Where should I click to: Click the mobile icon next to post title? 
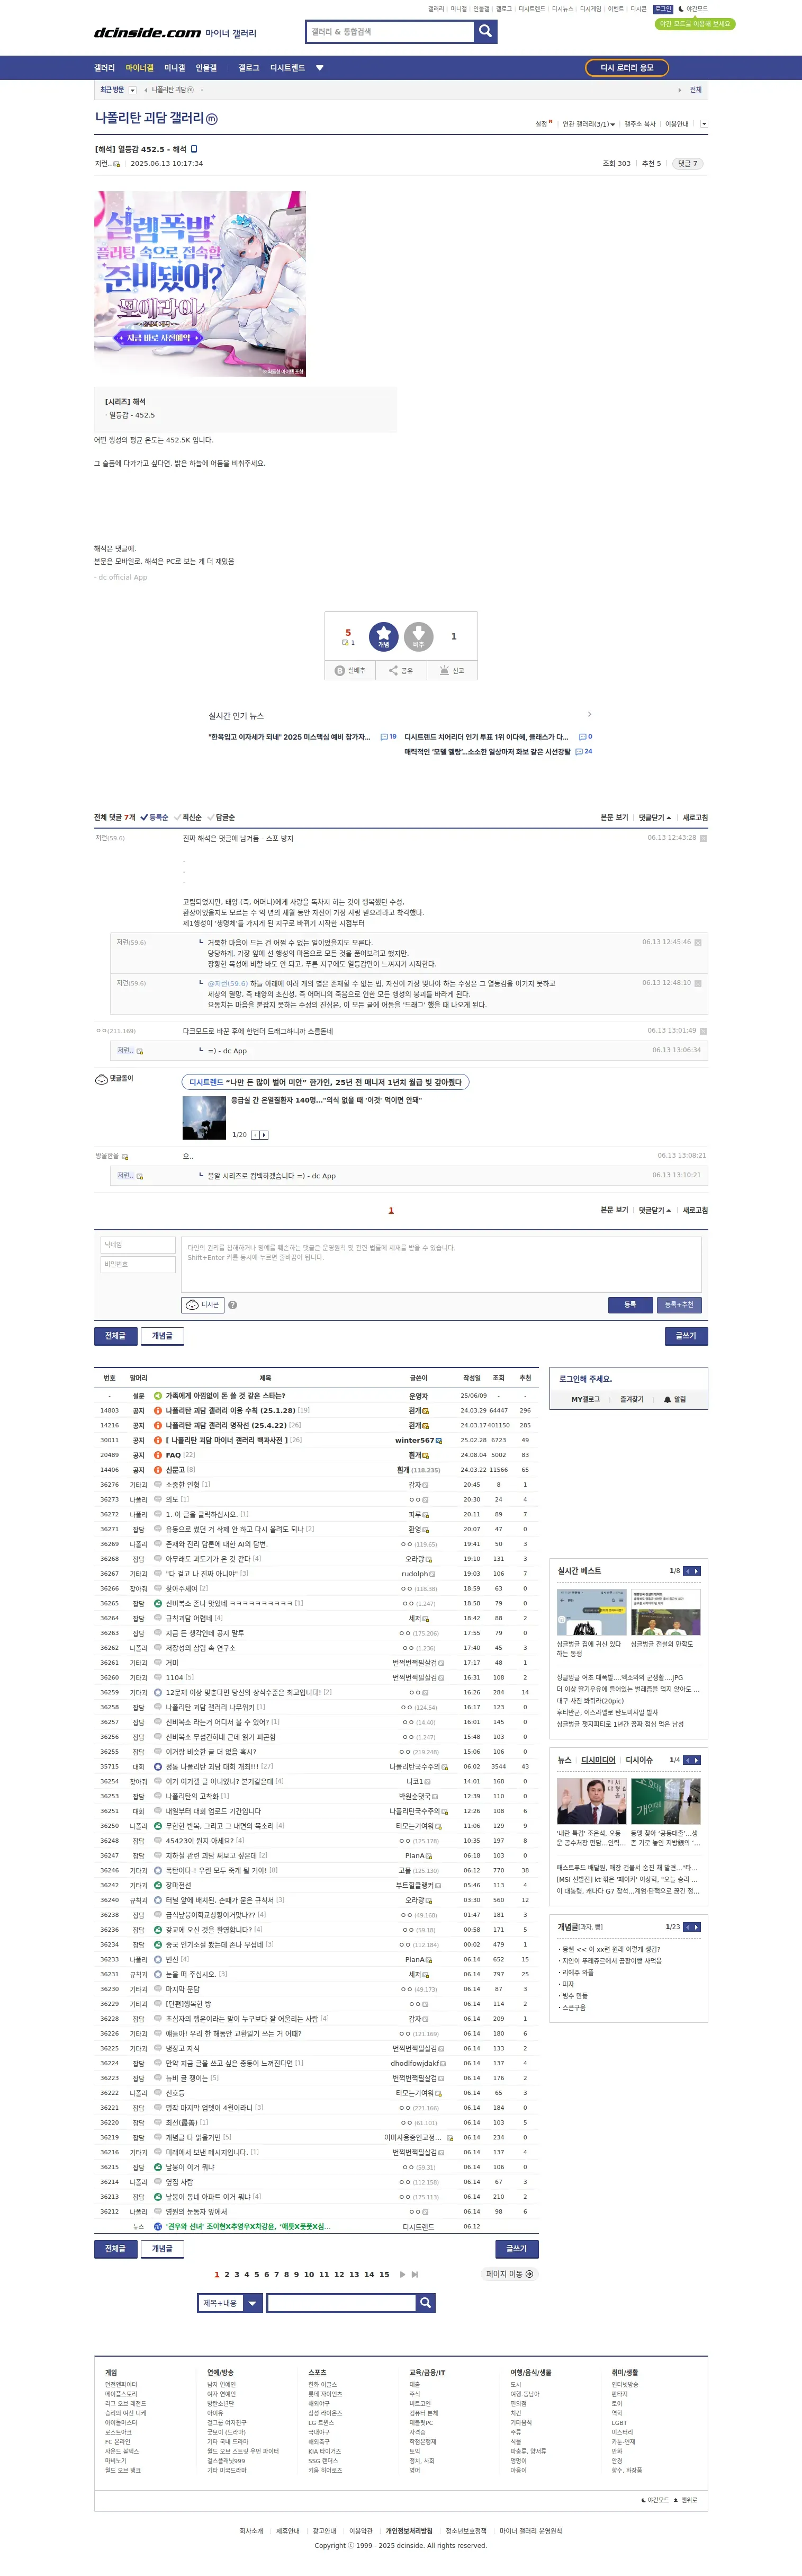pos(194,149)
